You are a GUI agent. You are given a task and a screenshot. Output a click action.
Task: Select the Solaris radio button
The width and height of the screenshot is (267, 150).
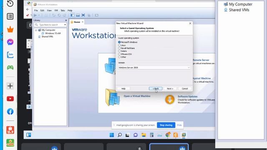tap(119, 51)
